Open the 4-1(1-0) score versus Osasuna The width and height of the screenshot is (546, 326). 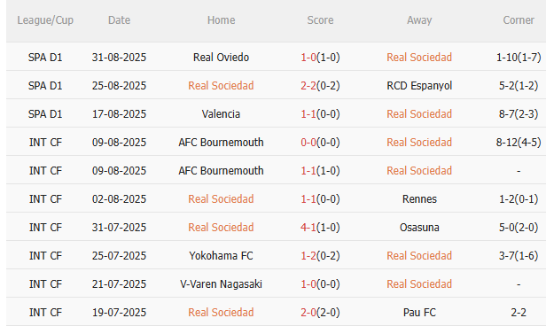tap(320, 227)
